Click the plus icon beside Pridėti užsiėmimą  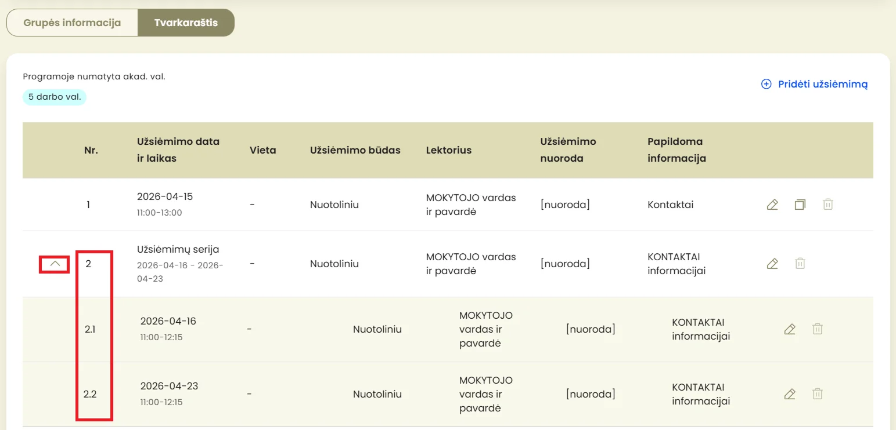pyautogui.click(x=766, y=84)
